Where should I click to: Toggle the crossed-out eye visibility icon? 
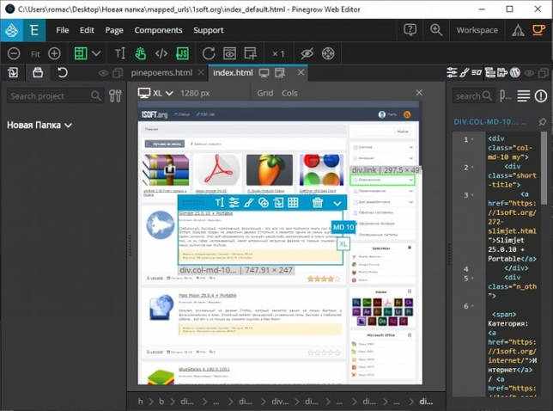(307, 53)
